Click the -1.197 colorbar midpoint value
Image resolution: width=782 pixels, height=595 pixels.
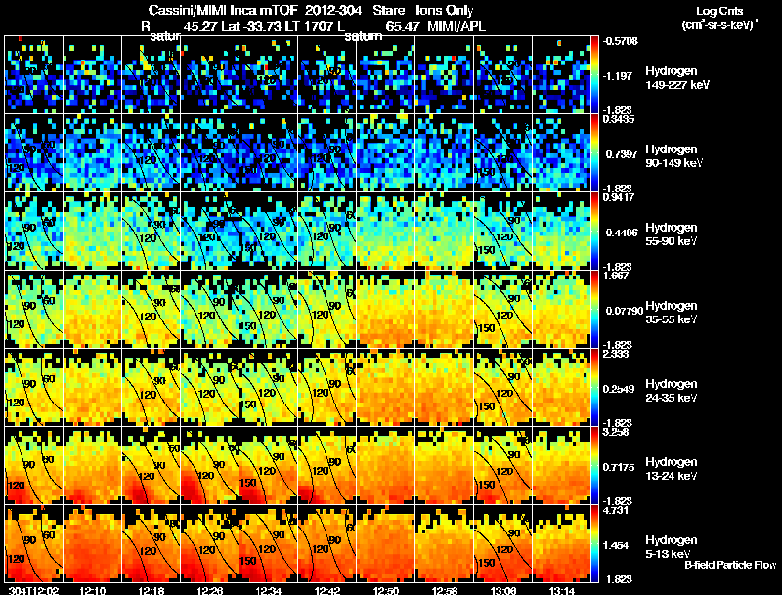click(x=618, y=76)
